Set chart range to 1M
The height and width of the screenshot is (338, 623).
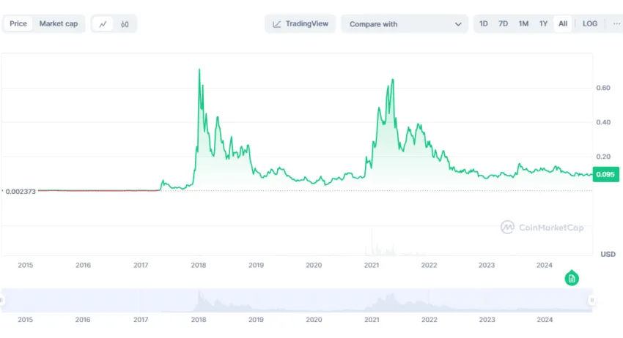coord(523,24)
